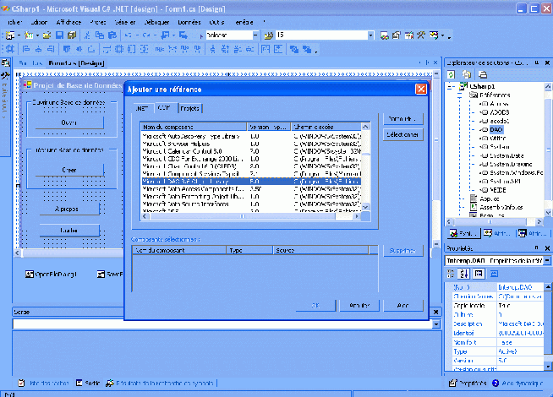Viewport: 553px width, 397px height.
Task: Select the COM tab in the reference dialog
Action: tap(165, 108)
